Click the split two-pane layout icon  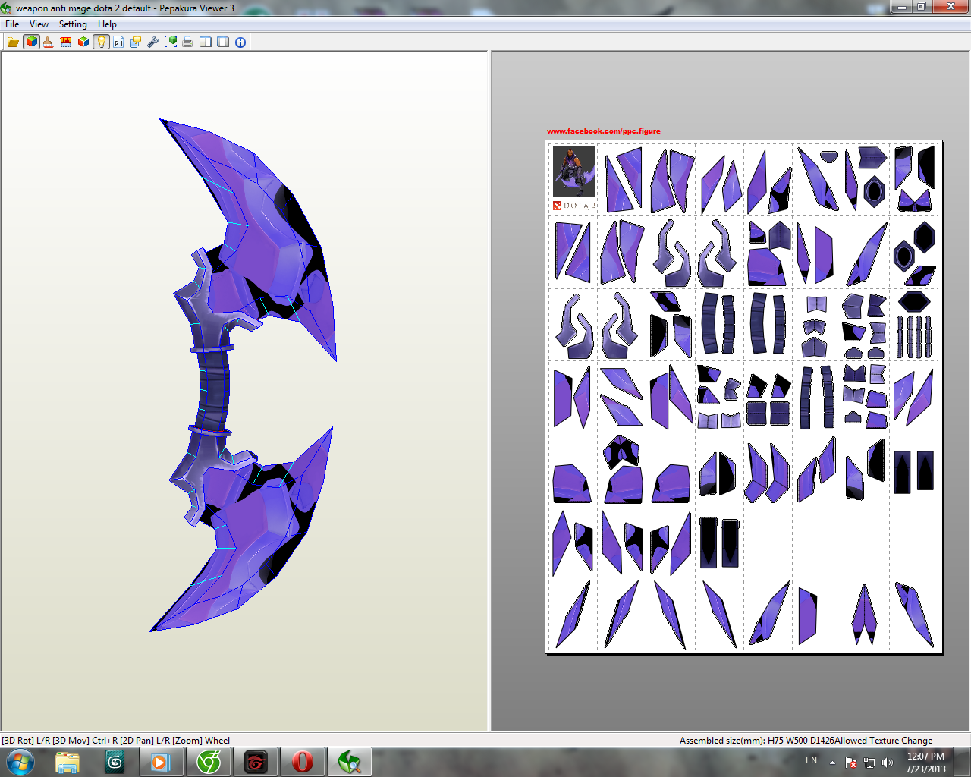206,42
